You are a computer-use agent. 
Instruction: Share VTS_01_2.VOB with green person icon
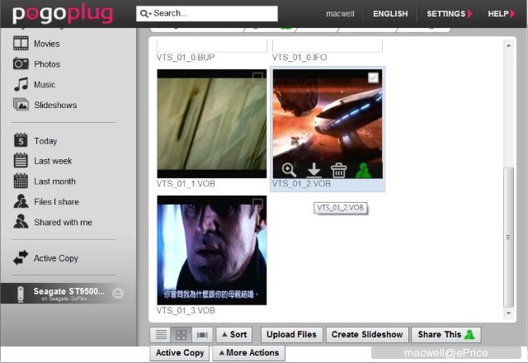click(363, 170)
